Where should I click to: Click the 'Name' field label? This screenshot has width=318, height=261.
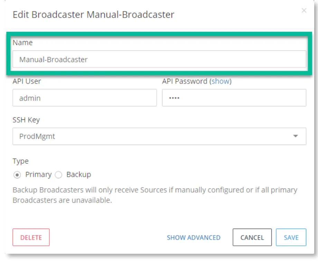(22, 42)
